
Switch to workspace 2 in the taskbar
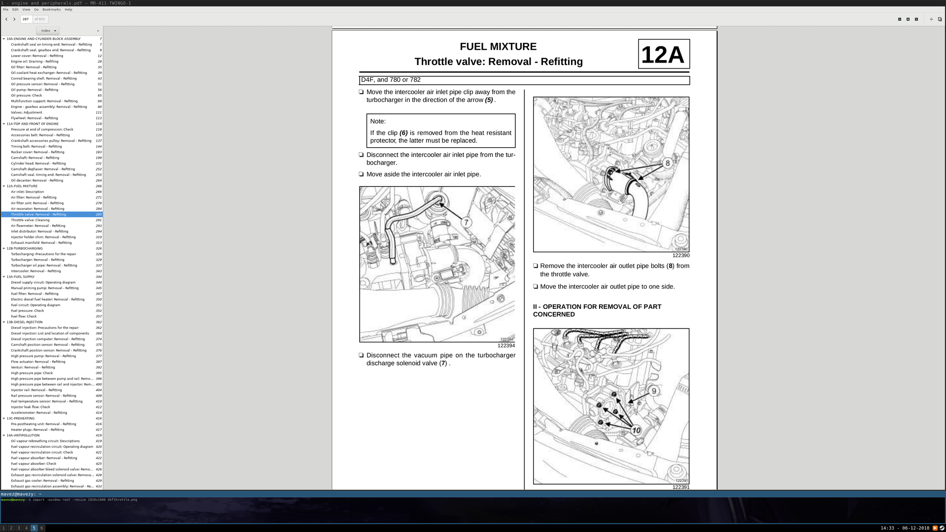click(11, 528)
